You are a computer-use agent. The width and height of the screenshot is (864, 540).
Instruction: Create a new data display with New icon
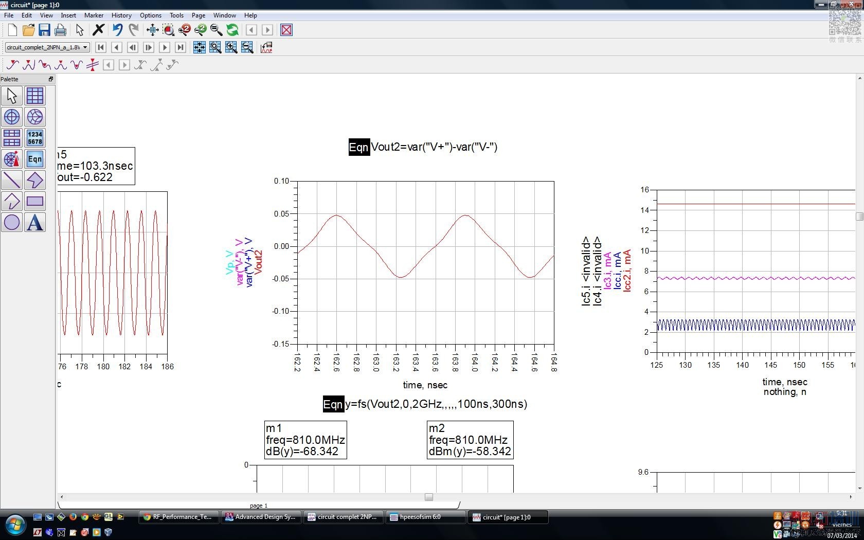(12, 30)
